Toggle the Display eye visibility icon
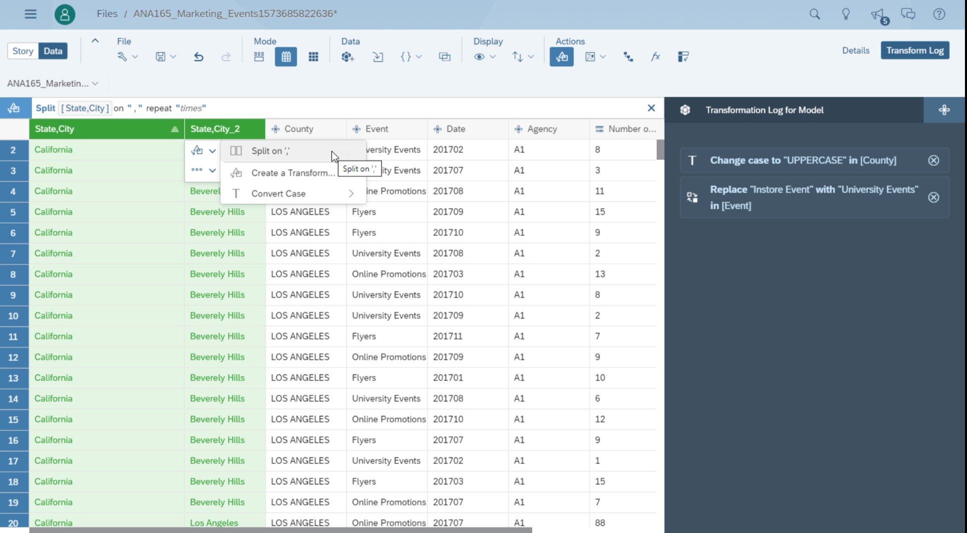The width and height of the screenshot is (967, 533). [479, 56]
